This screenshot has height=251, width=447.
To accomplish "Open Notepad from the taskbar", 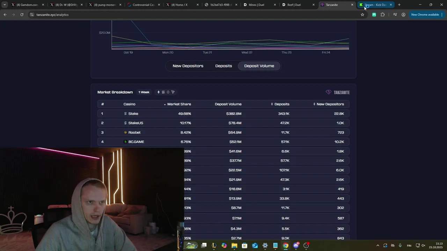I will 276,245.
